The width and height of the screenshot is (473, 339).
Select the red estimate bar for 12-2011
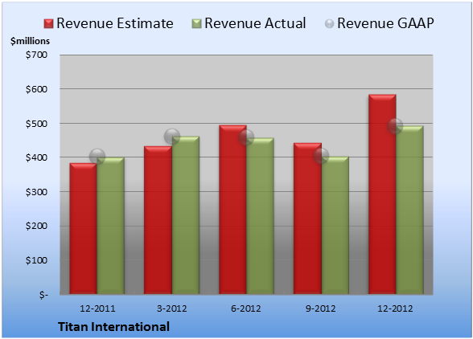point(84,229)
